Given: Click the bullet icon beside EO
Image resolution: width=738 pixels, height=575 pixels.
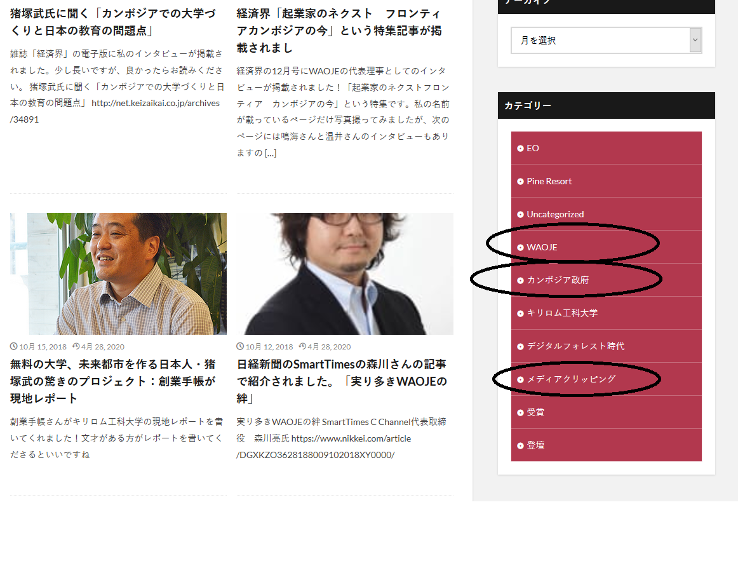Looking at the screenshot, I should [521, 148].
